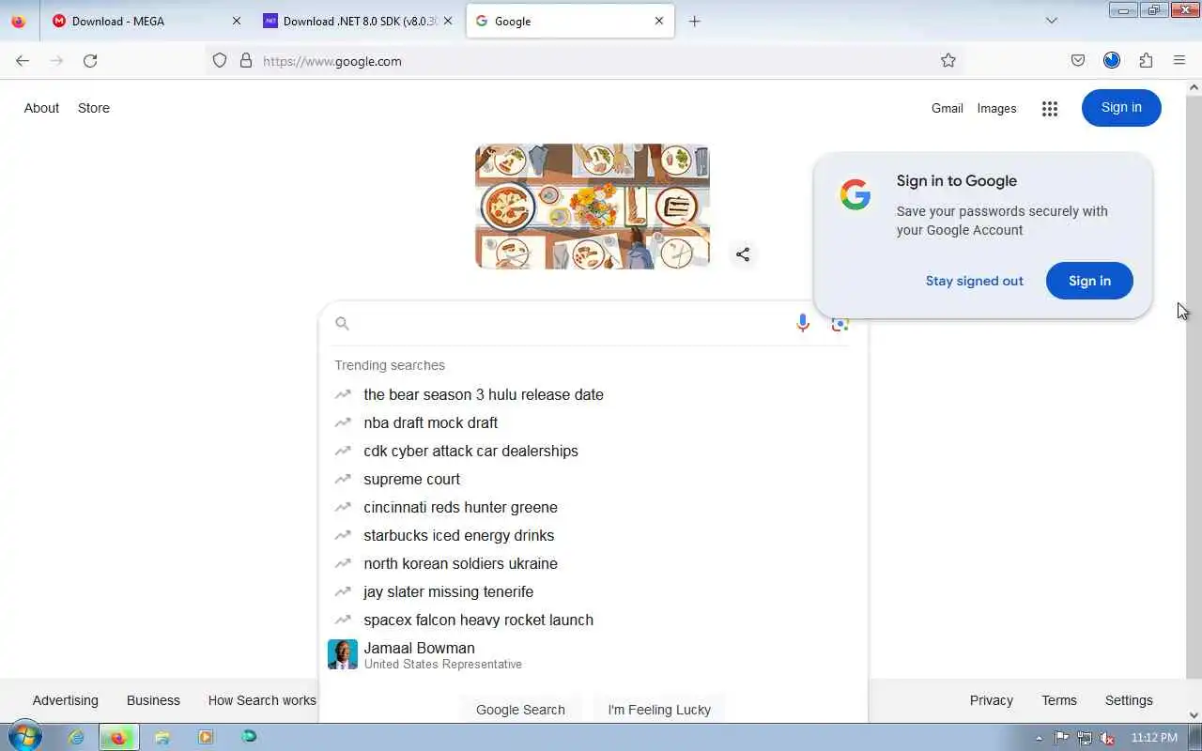Select trending search nba draft mock draft
1202x751 pixels.
pos(593,422)
